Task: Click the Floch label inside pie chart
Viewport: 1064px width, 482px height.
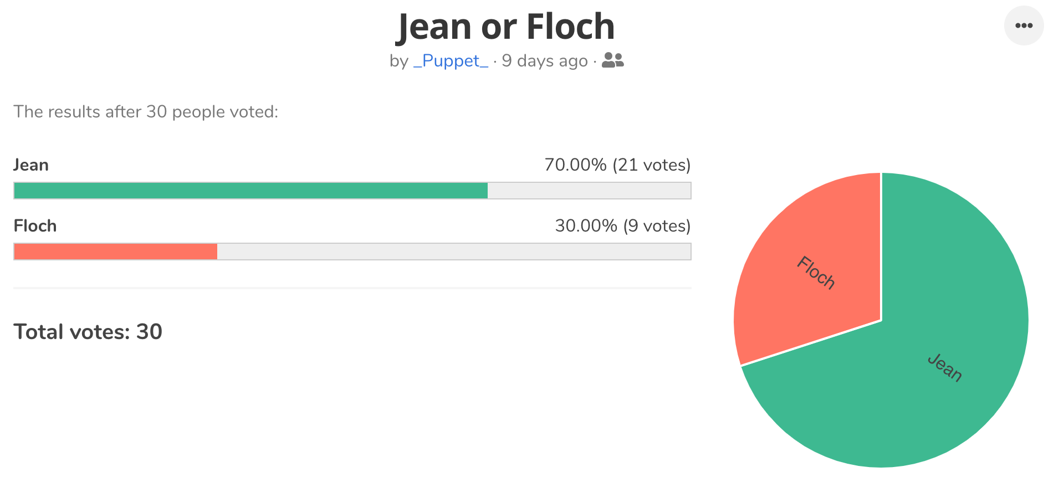Action: [x=816, y=272]
